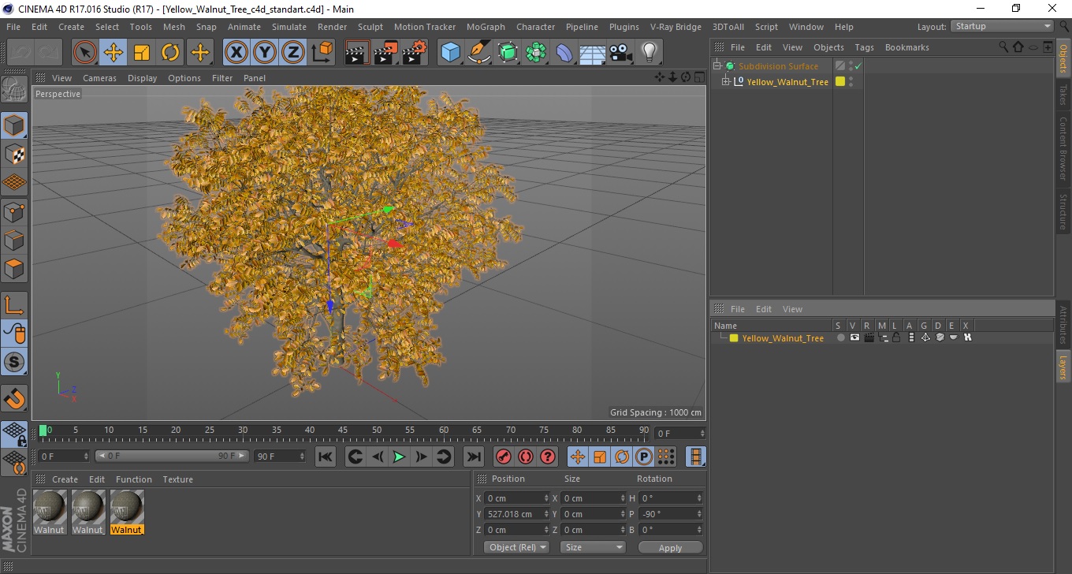Toggle Autokeying button
The image size is (1072, 574).
(526, 457)
